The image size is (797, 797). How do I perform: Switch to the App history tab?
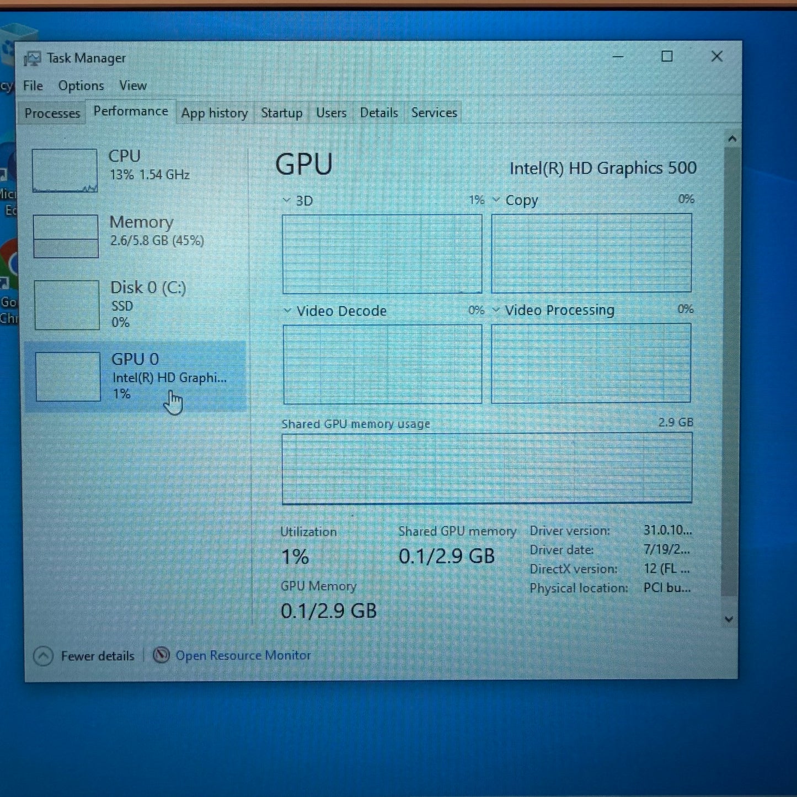[215, 113]
